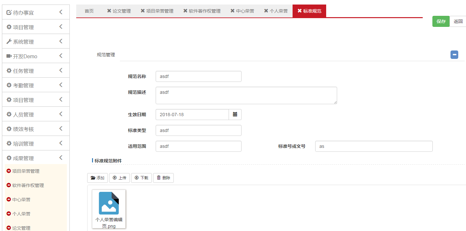The image size is (466, 231).
Task: Click the wrench icon next to 系统管理
Action: click(x=9, y=42)
